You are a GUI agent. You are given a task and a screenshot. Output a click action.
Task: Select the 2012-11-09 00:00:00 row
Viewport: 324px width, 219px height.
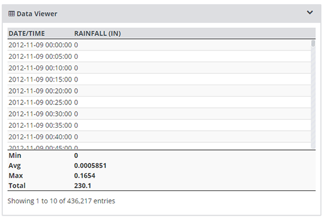tap(160, 45)
